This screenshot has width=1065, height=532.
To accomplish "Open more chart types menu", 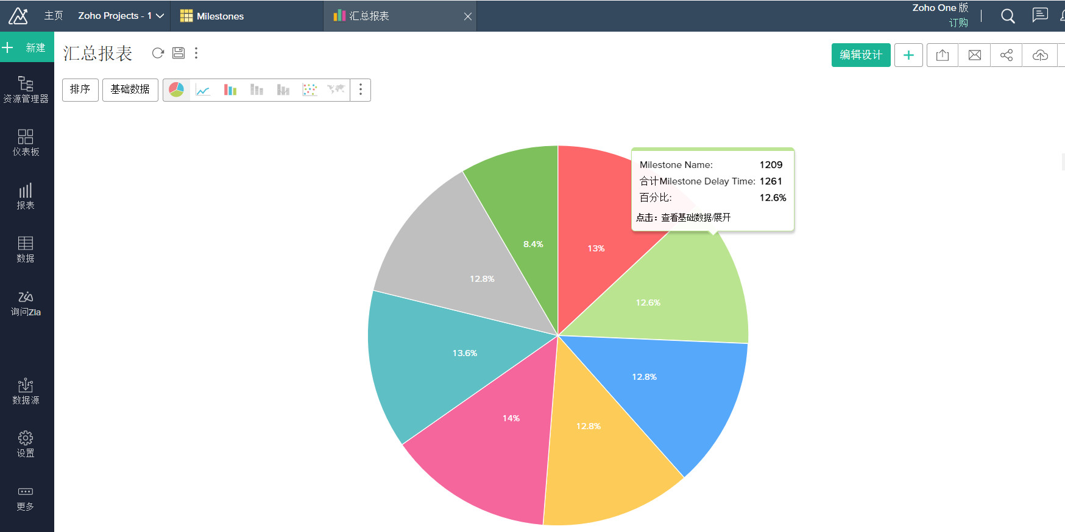I will (x=361, y=90).
